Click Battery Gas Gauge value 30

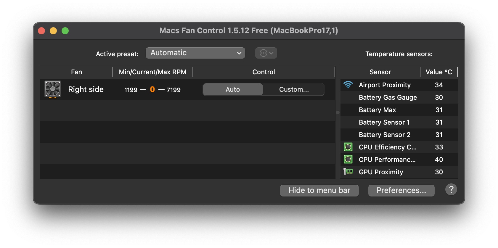(x=439, y=97)
